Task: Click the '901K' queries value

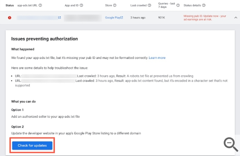Action: [162, 18]
